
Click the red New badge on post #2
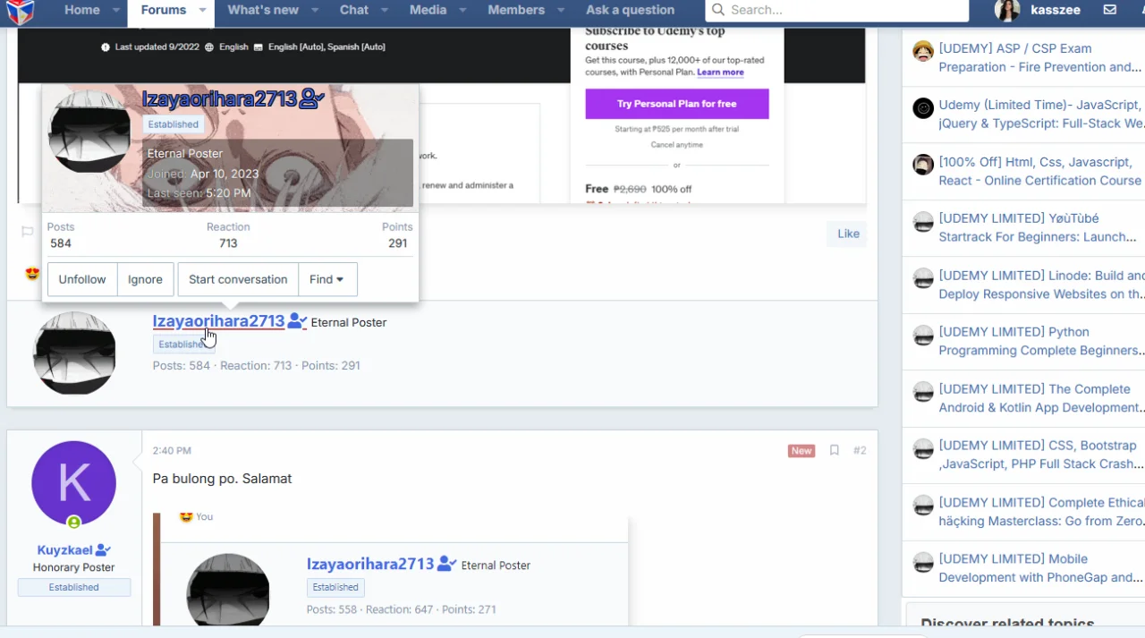(801, 451)
